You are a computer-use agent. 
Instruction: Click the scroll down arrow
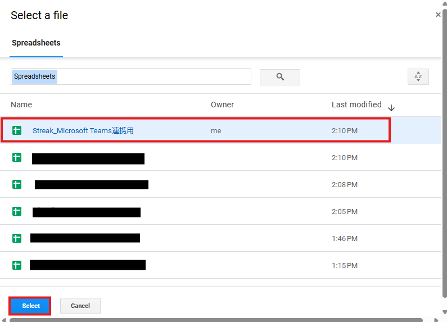(x=444, y=312)
